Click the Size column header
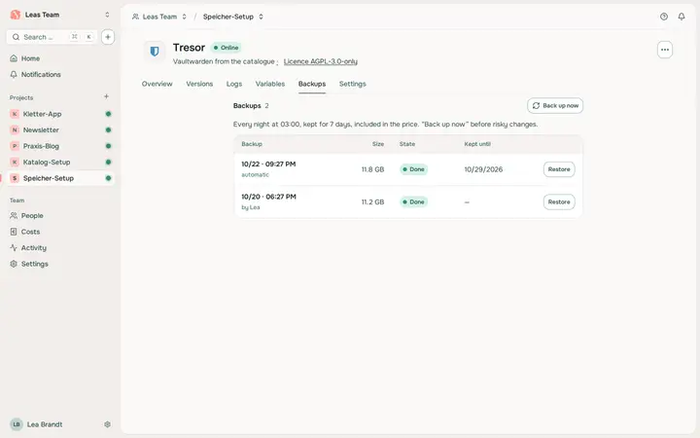The height and width of the screenshot is (438, 700). [x=378, y=144]
